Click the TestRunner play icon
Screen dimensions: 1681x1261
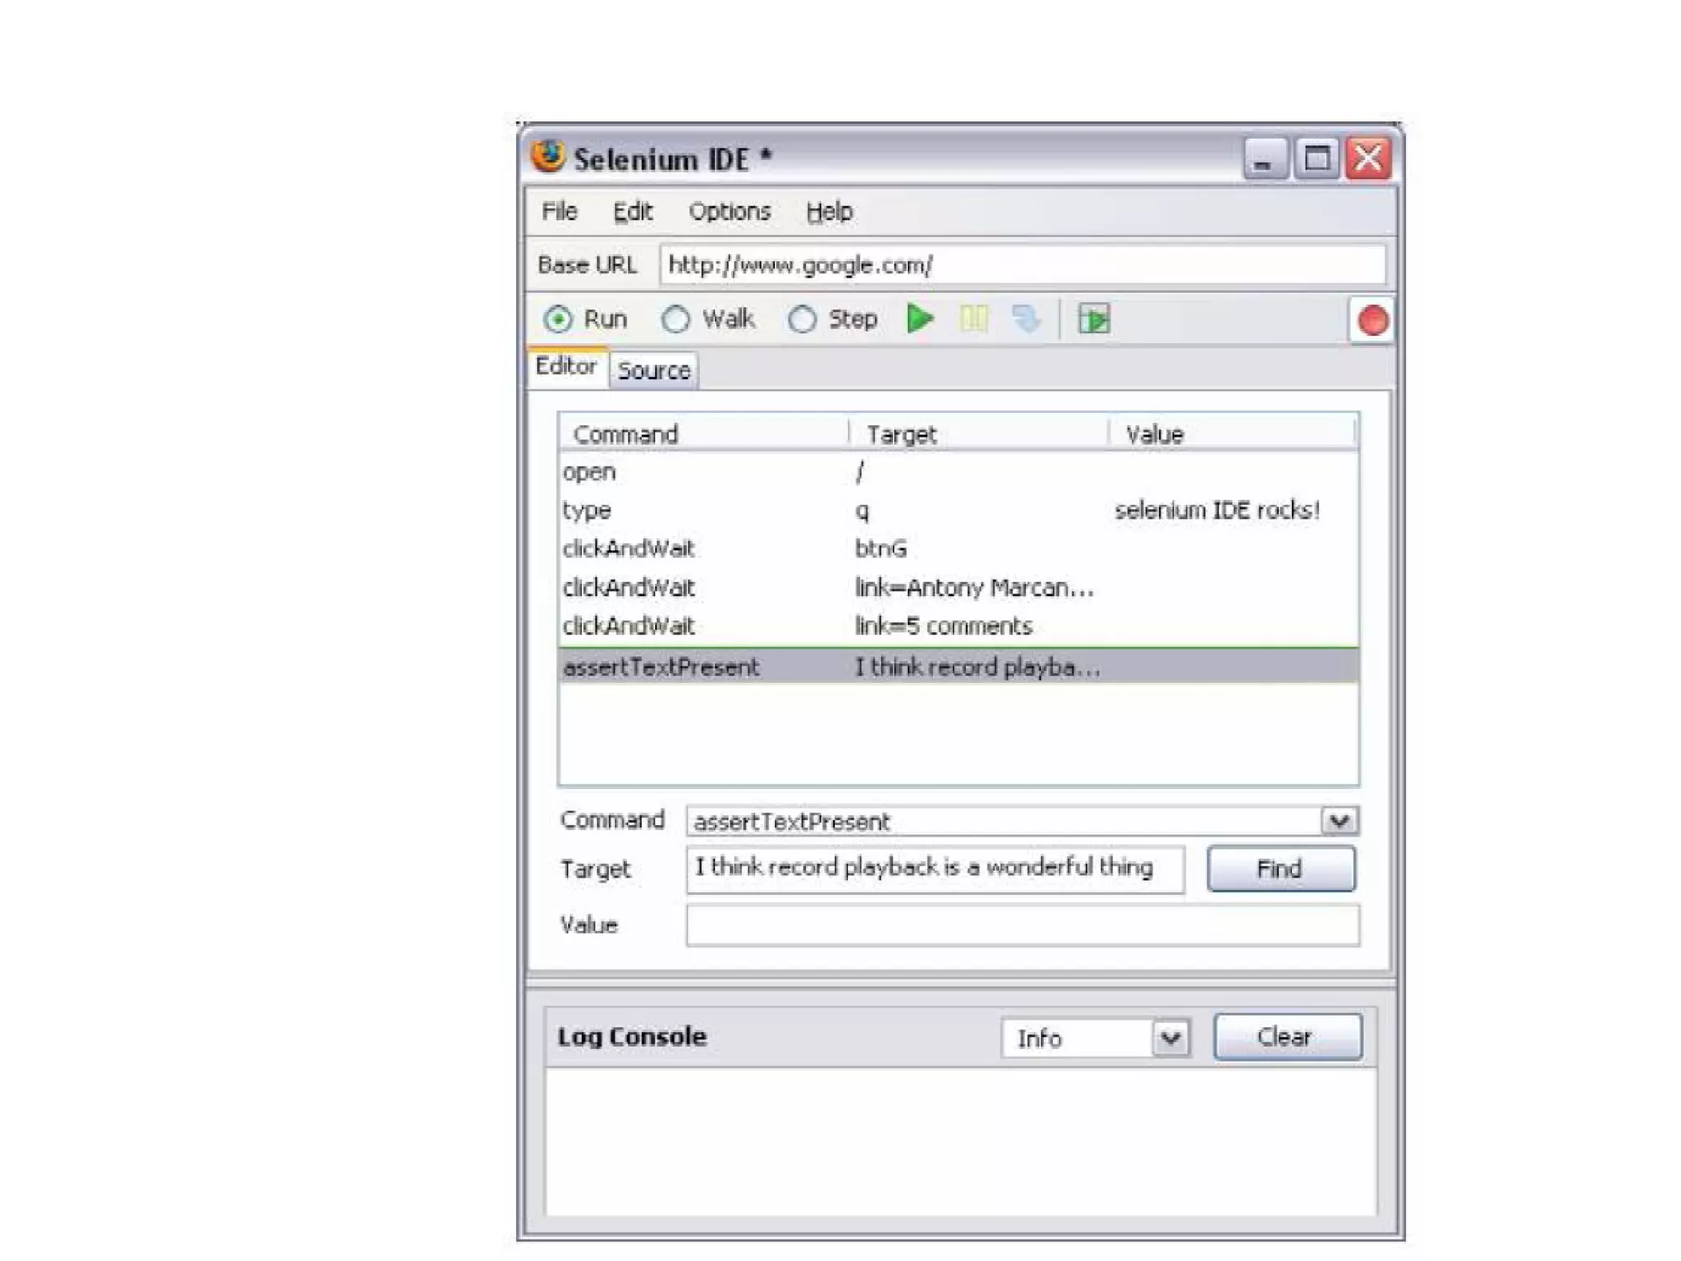point(1094,319)
